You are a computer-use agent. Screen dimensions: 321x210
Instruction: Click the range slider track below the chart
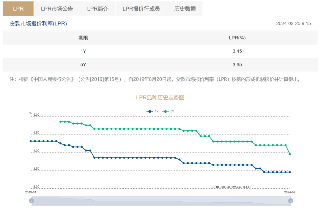[x=161, y=201]
